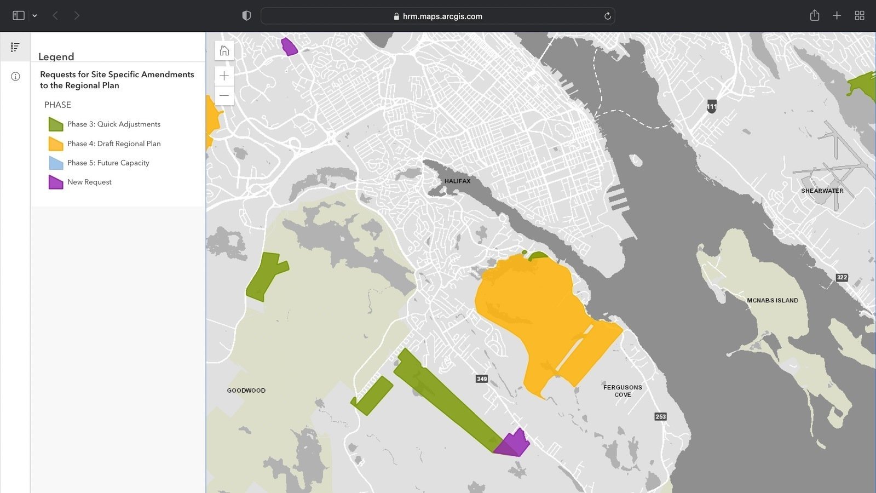Click the Phase 3: Quick Adjustments legend entry
The height and width of the screenshot is (493, 876).
113,124
